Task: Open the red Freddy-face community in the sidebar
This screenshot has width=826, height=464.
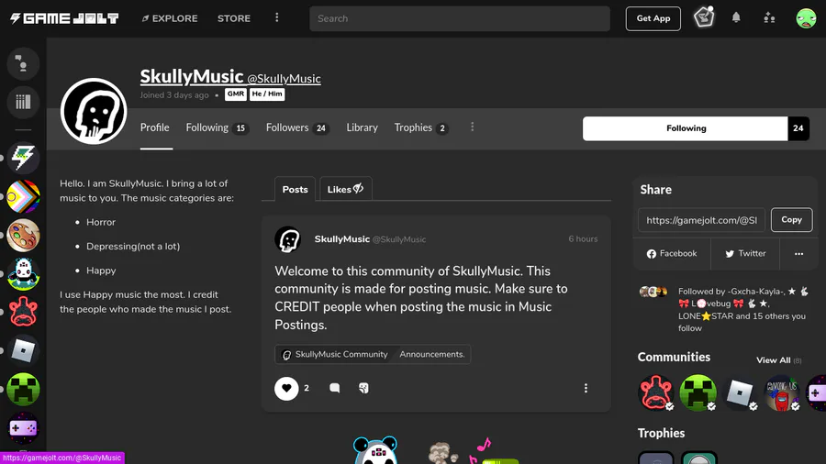Action: [23, 312]
